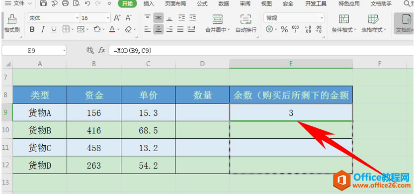Click the decrease decimal places icon
Screen dimensions: 414x194
[319, 29]
